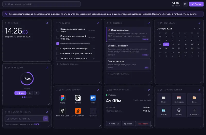Check off 'Собрать отчёт за сентябрь' task

[58, 49]
